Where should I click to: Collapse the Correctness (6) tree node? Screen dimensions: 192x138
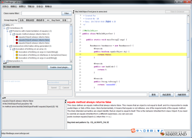[x=4, y=28]
